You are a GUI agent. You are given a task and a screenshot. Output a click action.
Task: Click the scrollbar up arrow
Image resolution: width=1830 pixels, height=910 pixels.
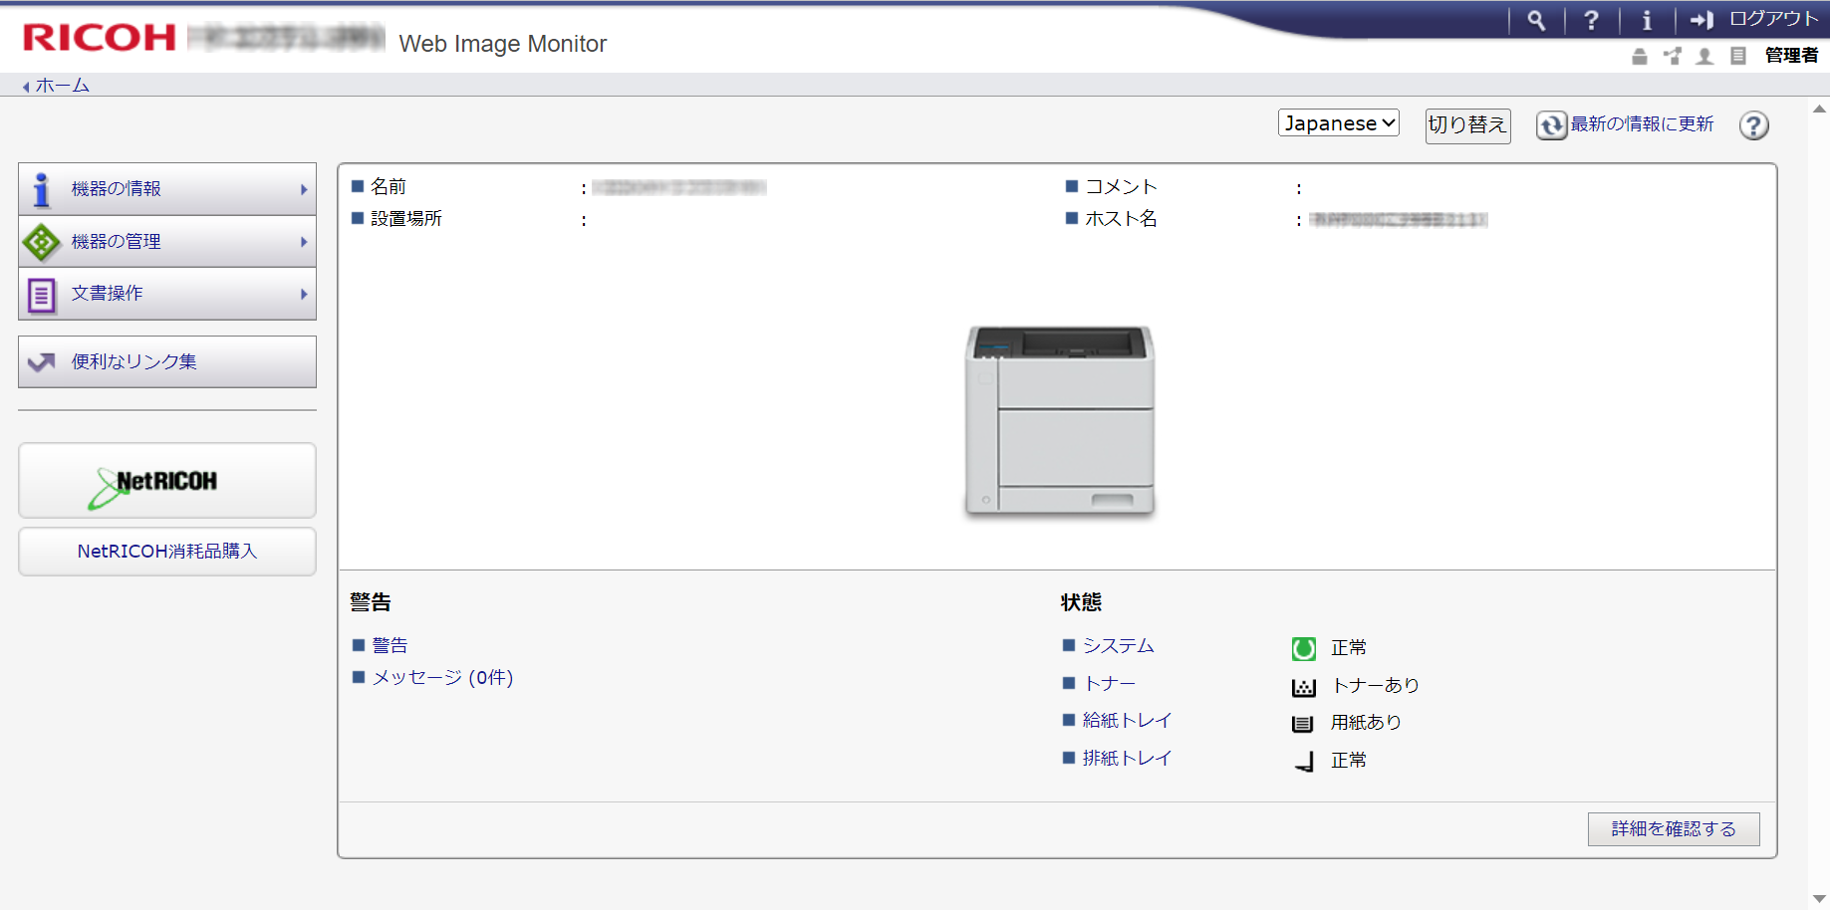pos(1819,109)
